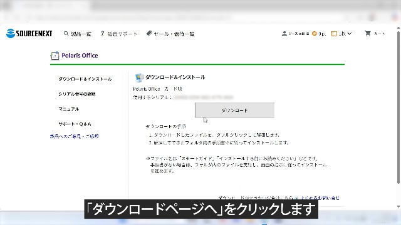Viewport: 401px width, 225px height.
Task: Click the points coin icon
Action: (x=315, y=33)
